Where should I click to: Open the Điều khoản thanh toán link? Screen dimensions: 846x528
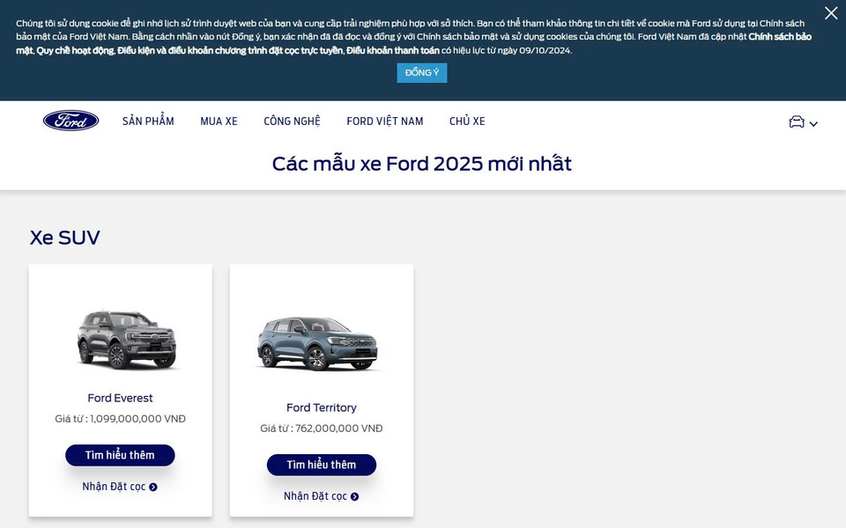[x=393, y=50]
